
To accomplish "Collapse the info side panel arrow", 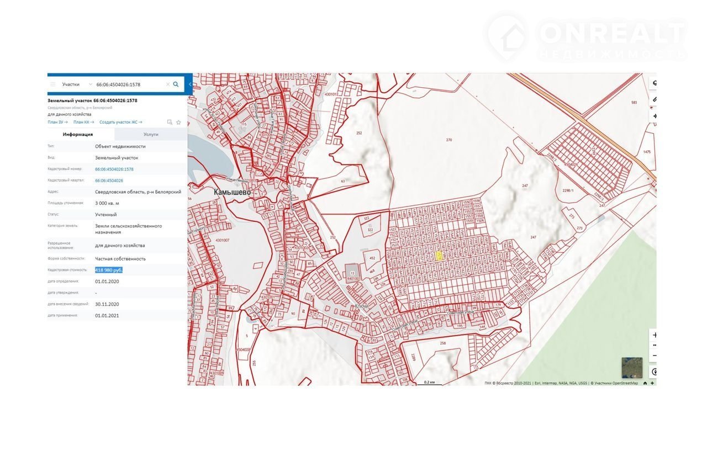I will [190, 84].
